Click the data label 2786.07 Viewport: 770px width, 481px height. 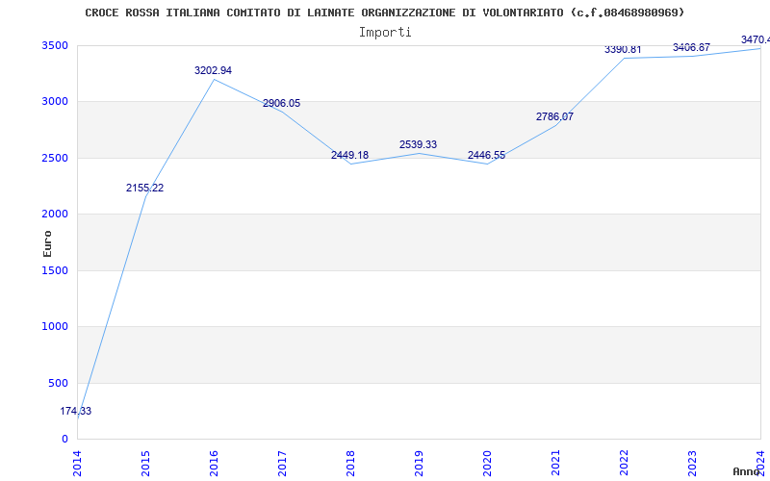point(554,116)
